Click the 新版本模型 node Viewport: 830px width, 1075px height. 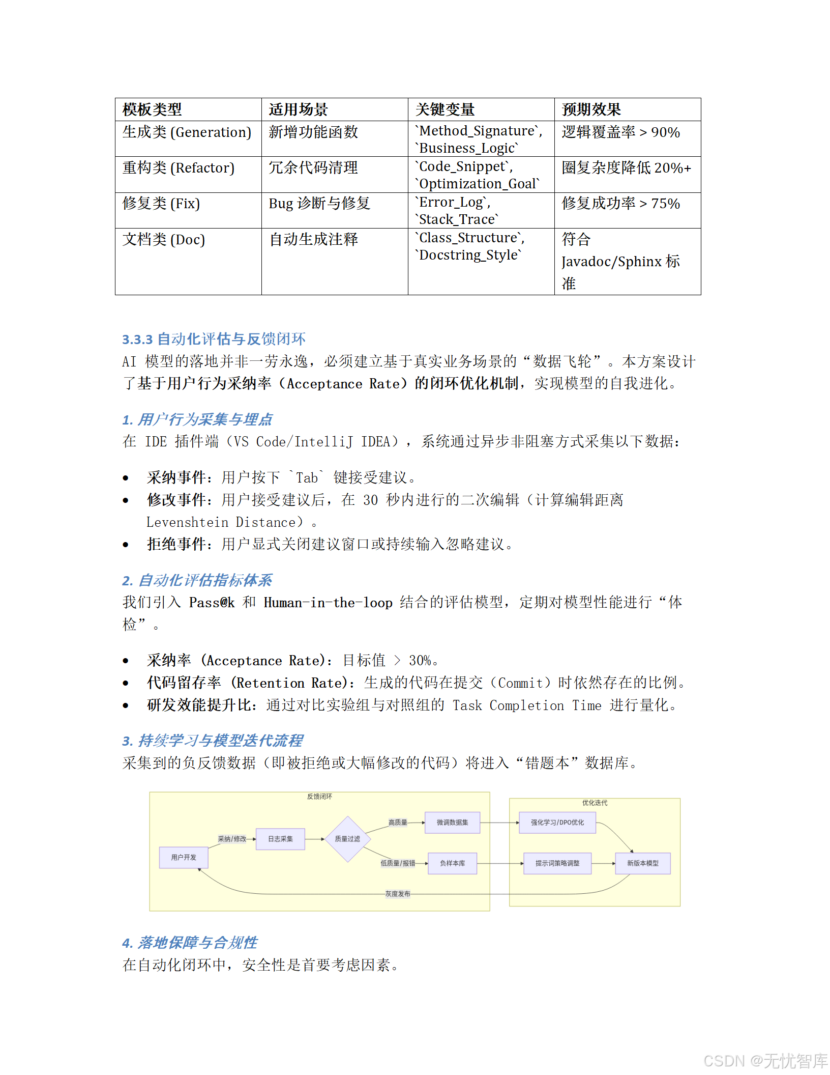[643, 864]
